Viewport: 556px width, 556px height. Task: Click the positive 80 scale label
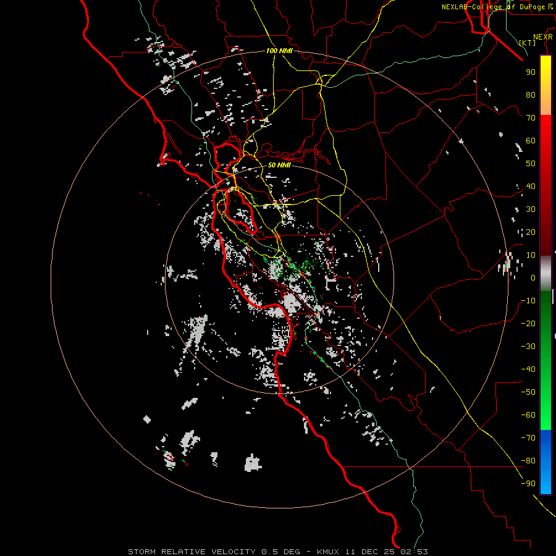point(531,95)
